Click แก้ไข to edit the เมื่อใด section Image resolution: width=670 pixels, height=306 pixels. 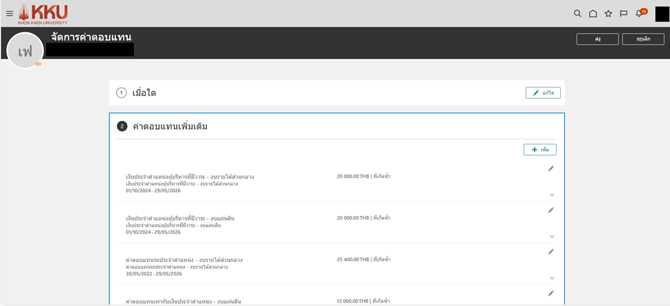(543, 93)
